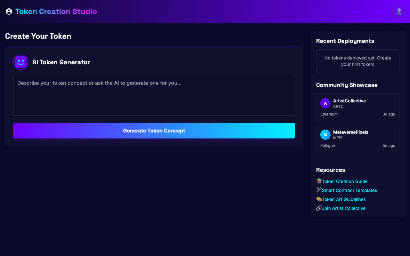This screenshot has height=256, width=410.
Task: Open the MetaversePixels showcase card
Action: tap(357, 139)
